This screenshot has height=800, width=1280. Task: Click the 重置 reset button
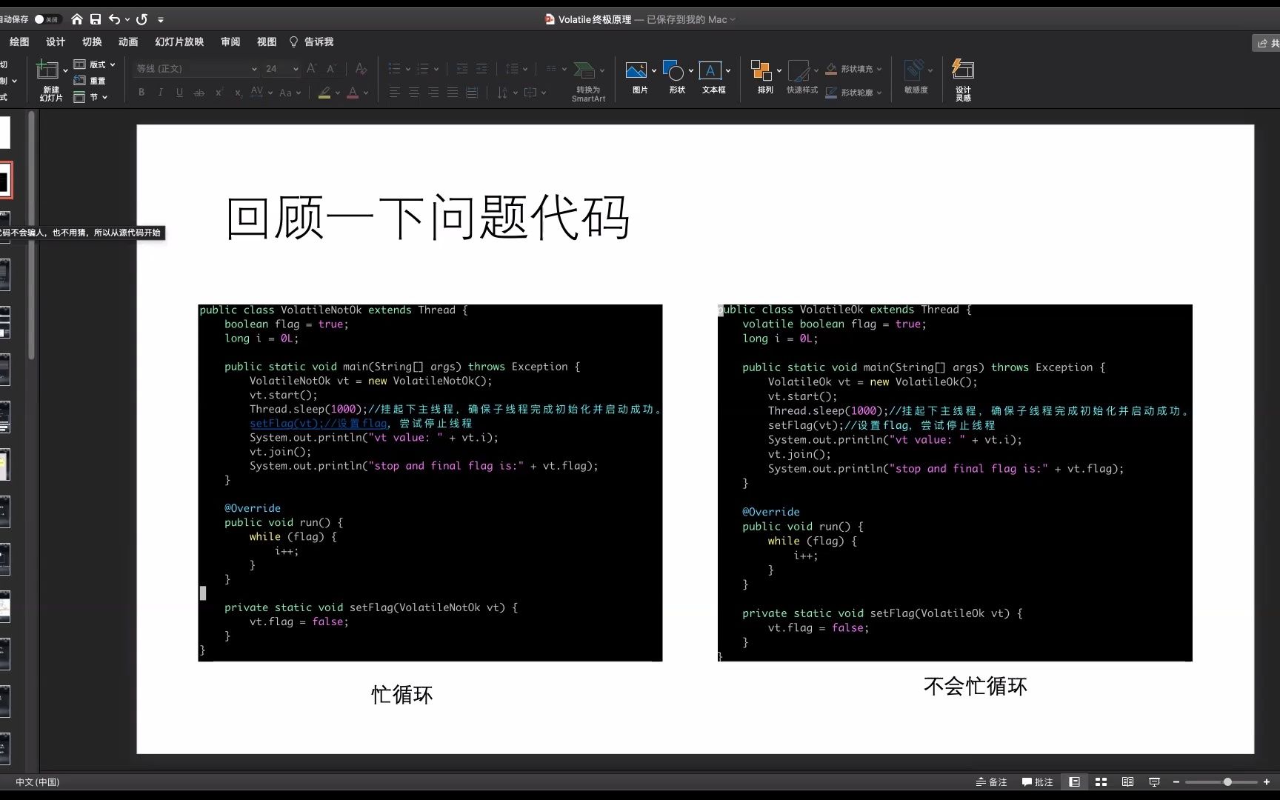pos(90,81)
